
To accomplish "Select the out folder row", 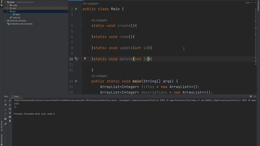I will click(x=36, y=8).
